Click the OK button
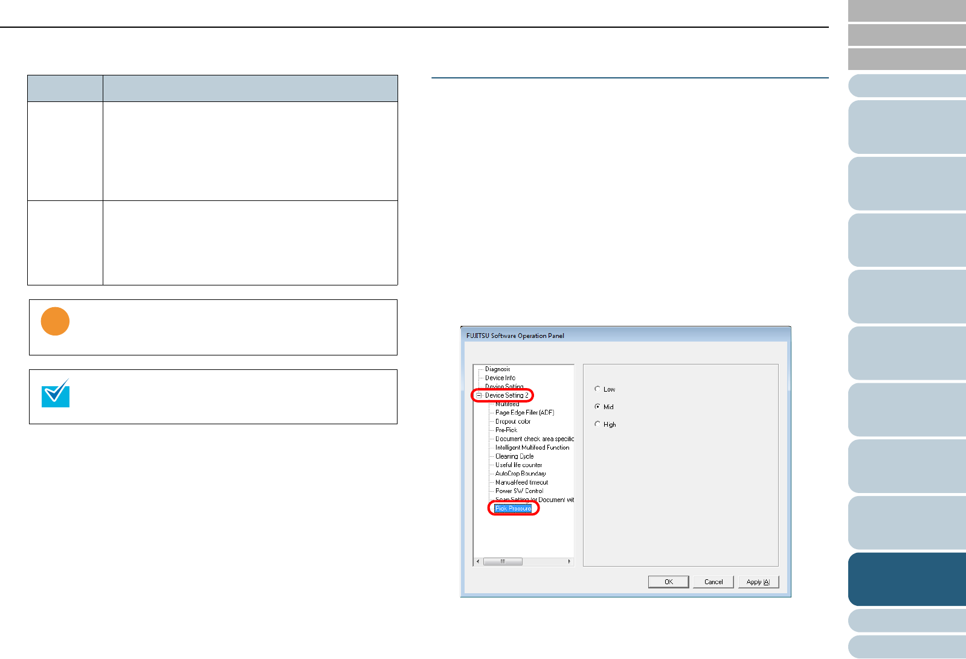The height and width of the screenshot is (659, 966). [x=668, y=582]
